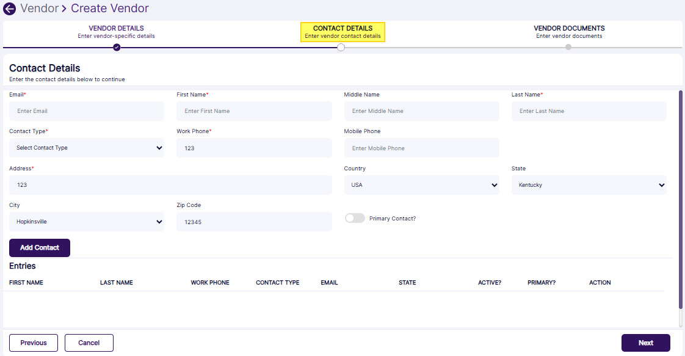
Task: Click inside the Zip Code field
Action: (x=254, y=221)
